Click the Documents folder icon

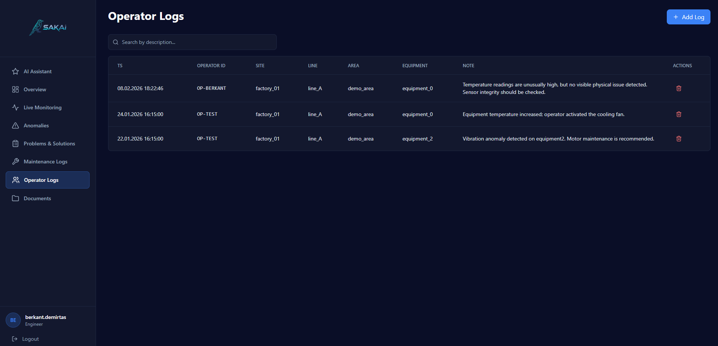15,198
